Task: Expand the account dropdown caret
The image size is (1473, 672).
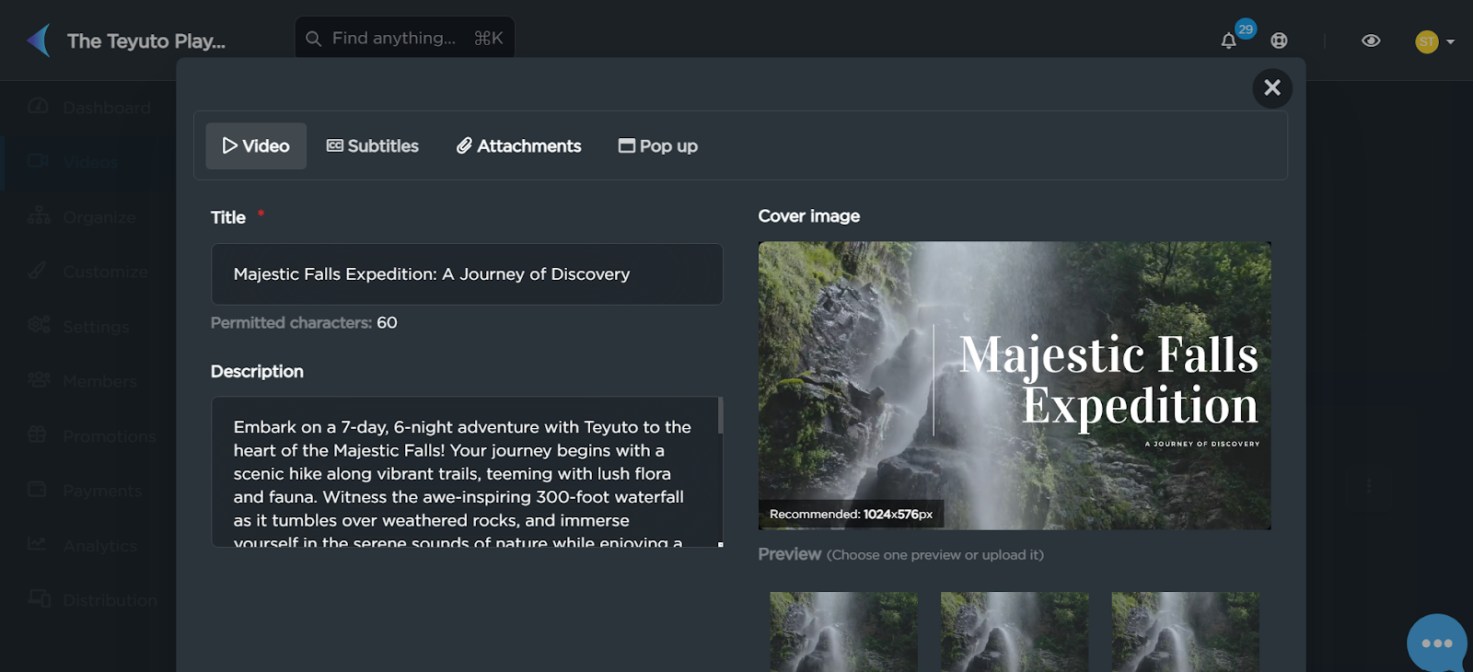Action: click(x=1451, y=41)
